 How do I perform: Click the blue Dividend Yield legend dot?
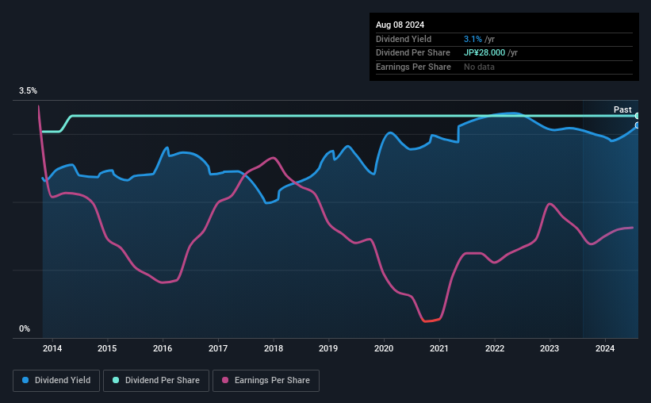25,380
